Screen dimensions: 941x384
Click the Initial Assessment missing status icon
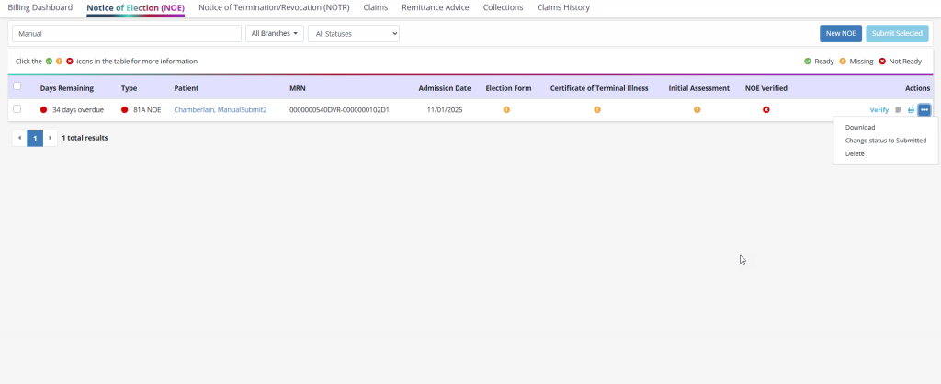point(697,109)
